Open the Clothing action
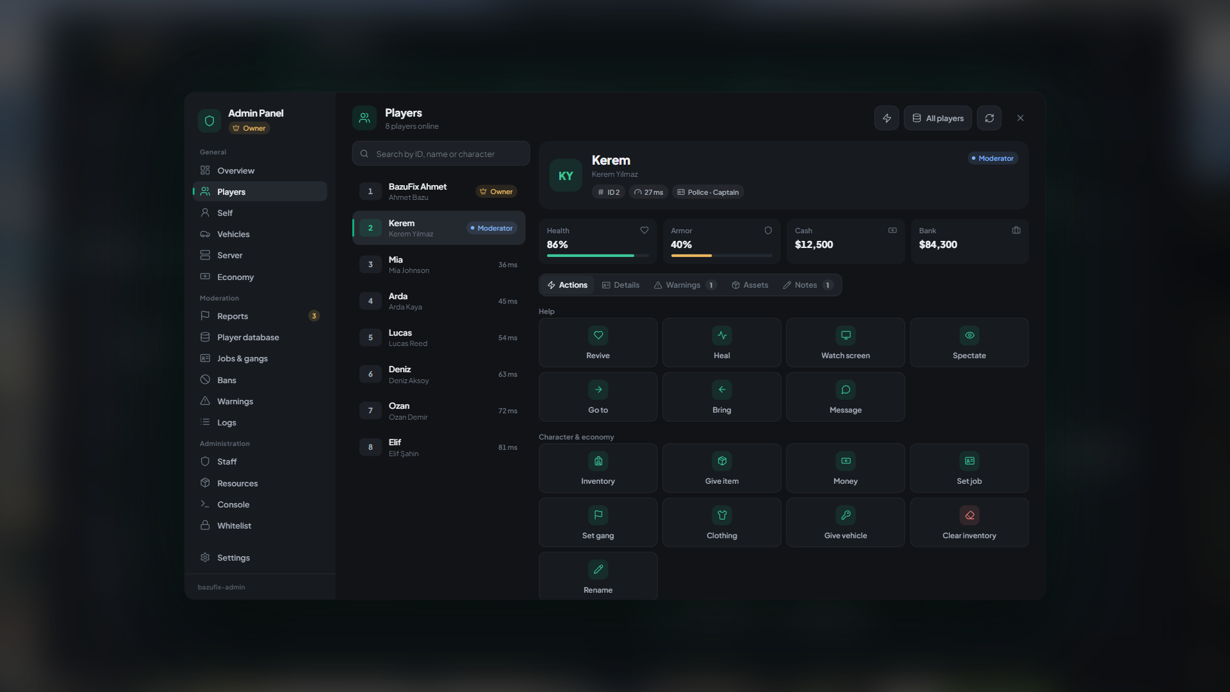The height and width of the screenshot is (692, 1230). click(x=721, y=523)
